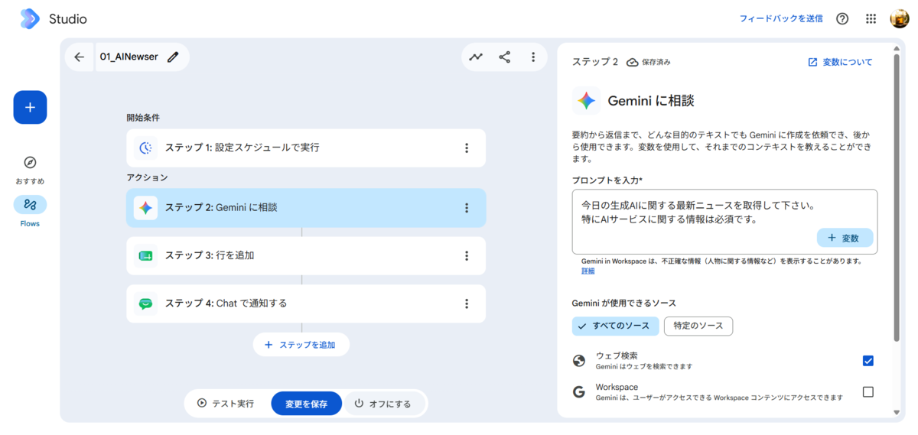Select ステップ 2: Gemini に相談

pos(306,207)
